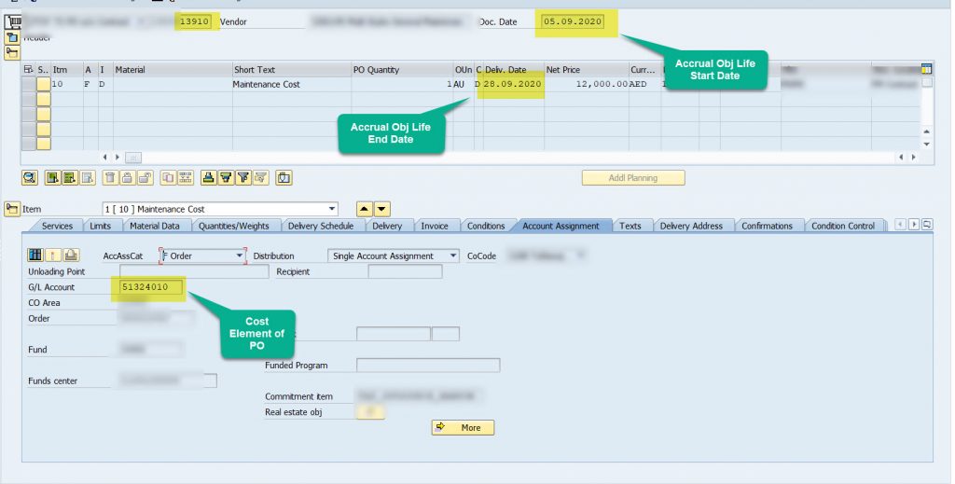The image size is (955, 484).
Task: Click next item down-arrow button
Action: [381, 209]
